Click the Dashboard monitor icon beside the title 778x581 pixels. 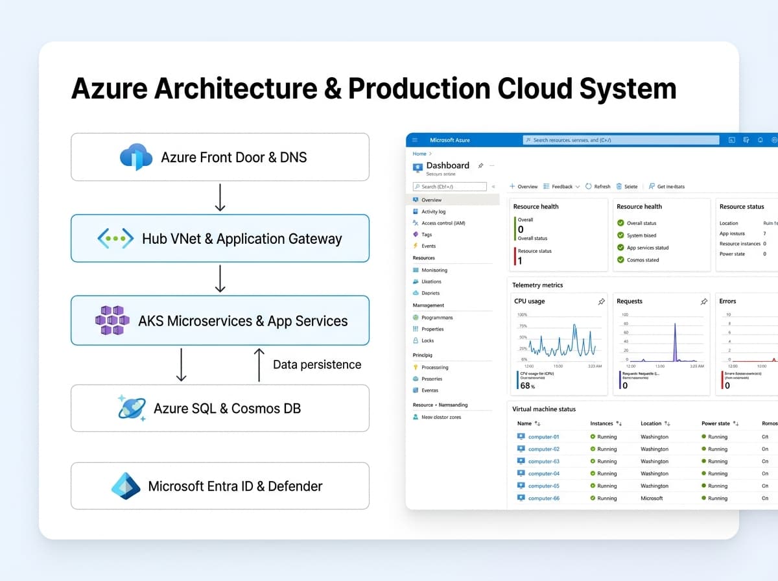[418, 168]
